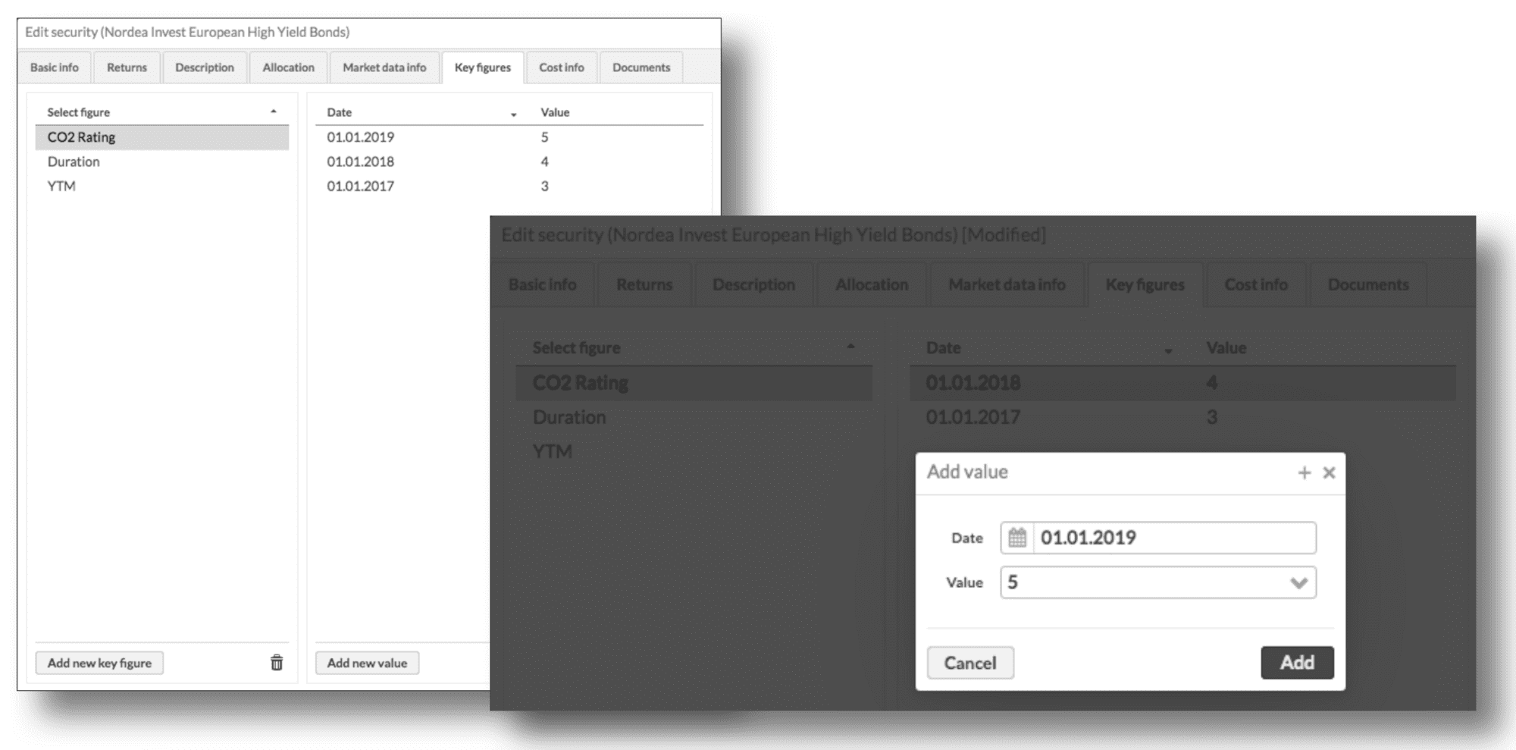Viewport: 1516px width, 750px height.
Task: Close the Add value dialog with the X
Action: pyautogui.click(x=1329, y=472)
